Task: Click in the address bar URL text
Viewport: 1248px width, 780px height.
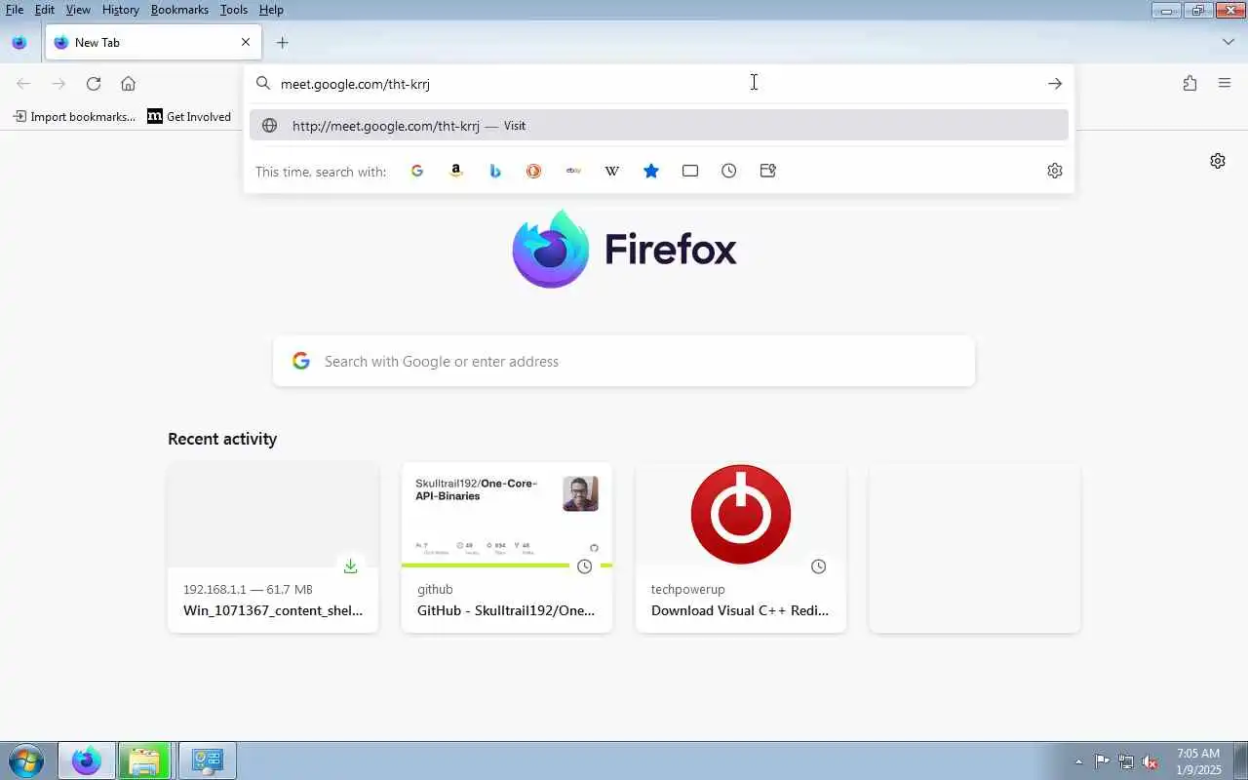Action: pos(355,84)
